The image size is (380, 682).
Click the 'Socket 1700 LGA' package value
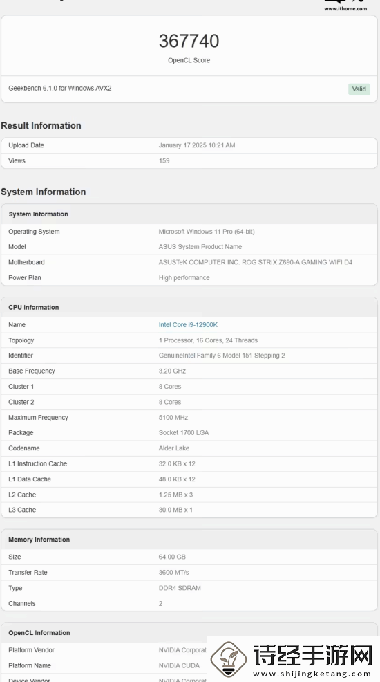184,433
